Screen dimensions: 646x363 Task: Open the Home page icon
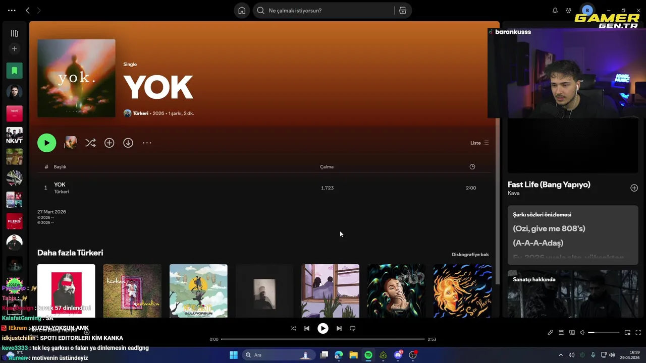click(242, 11)
